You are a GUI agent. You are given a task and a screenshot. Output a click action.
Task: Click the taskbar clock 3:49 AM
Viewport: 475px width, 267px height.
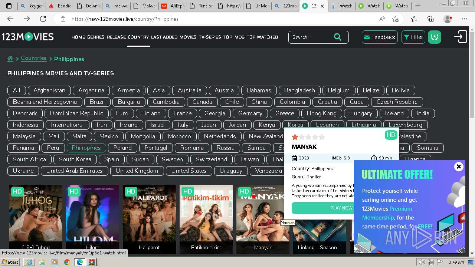coord(456,262)
